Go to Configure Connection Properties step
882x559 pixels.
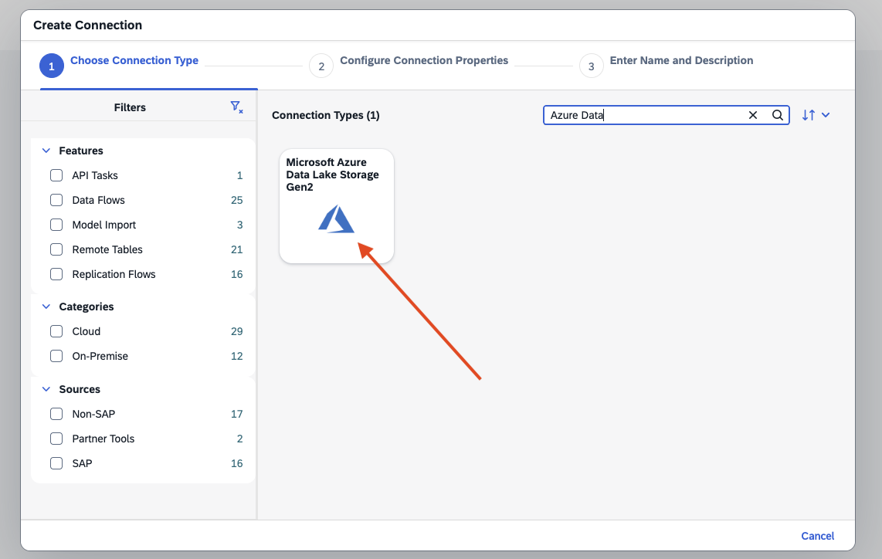coord(424,60)
